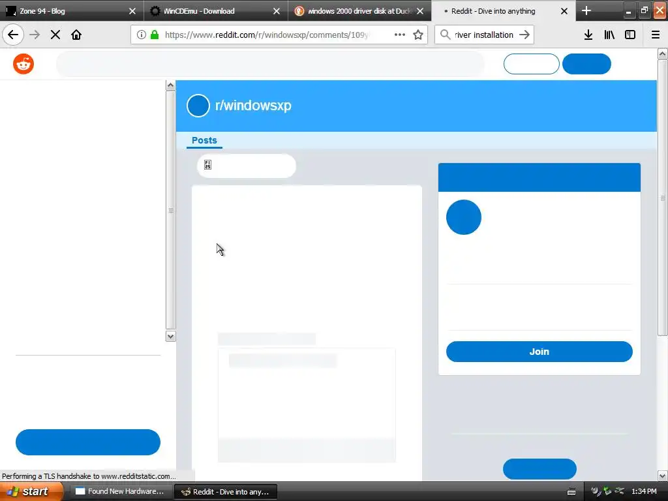
Task: Click the safely remove hardware tray icon
Action: (607, 492)
